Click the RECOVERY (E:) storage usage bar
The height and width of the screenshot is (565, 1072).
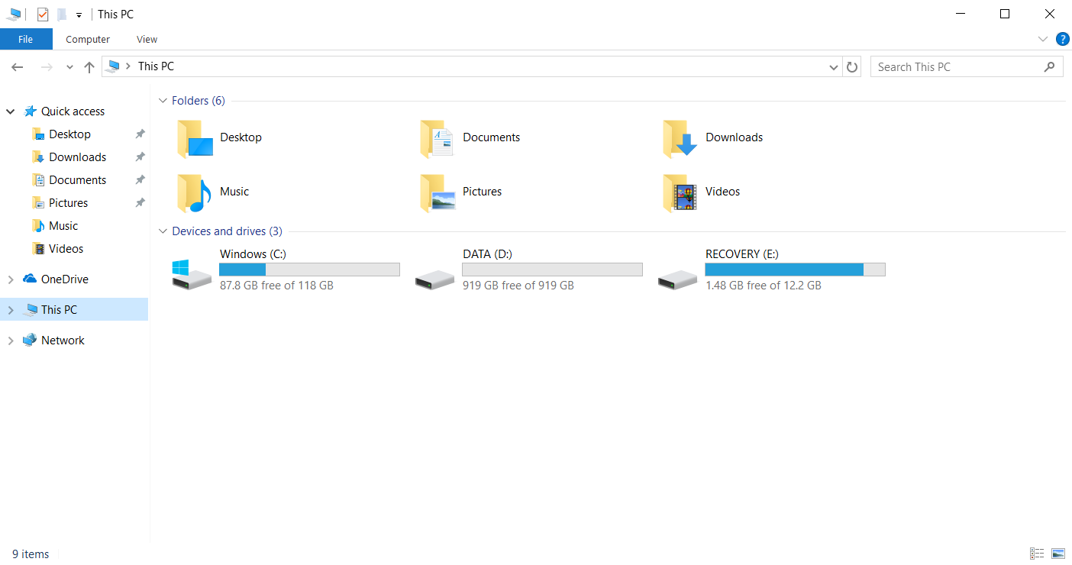point(794,270)
